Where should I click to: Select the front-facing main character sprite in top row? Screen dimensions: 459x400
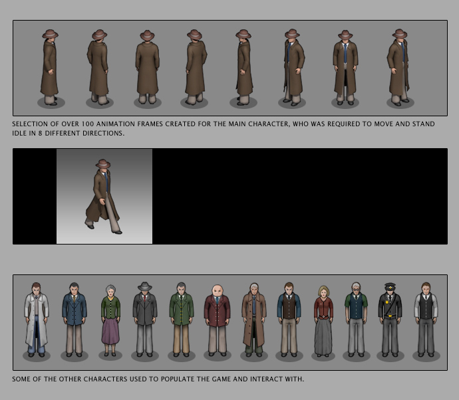345,66
